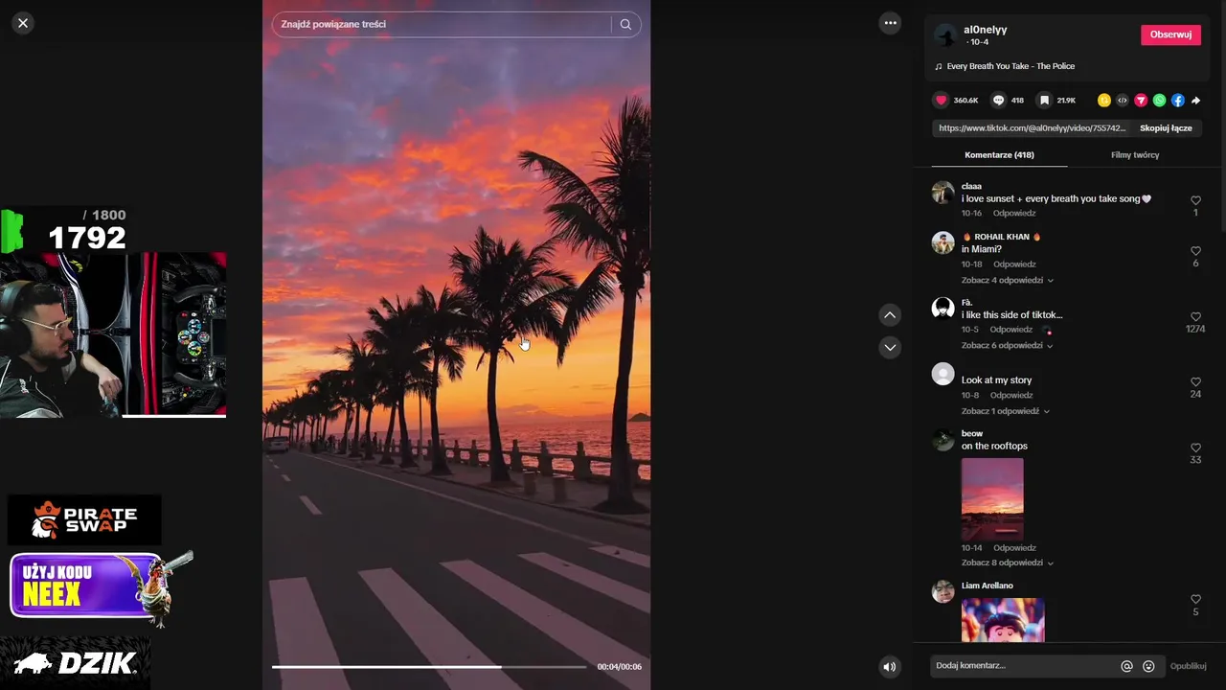
Task: Go to next video with down arrow
Action: [890, 347]
